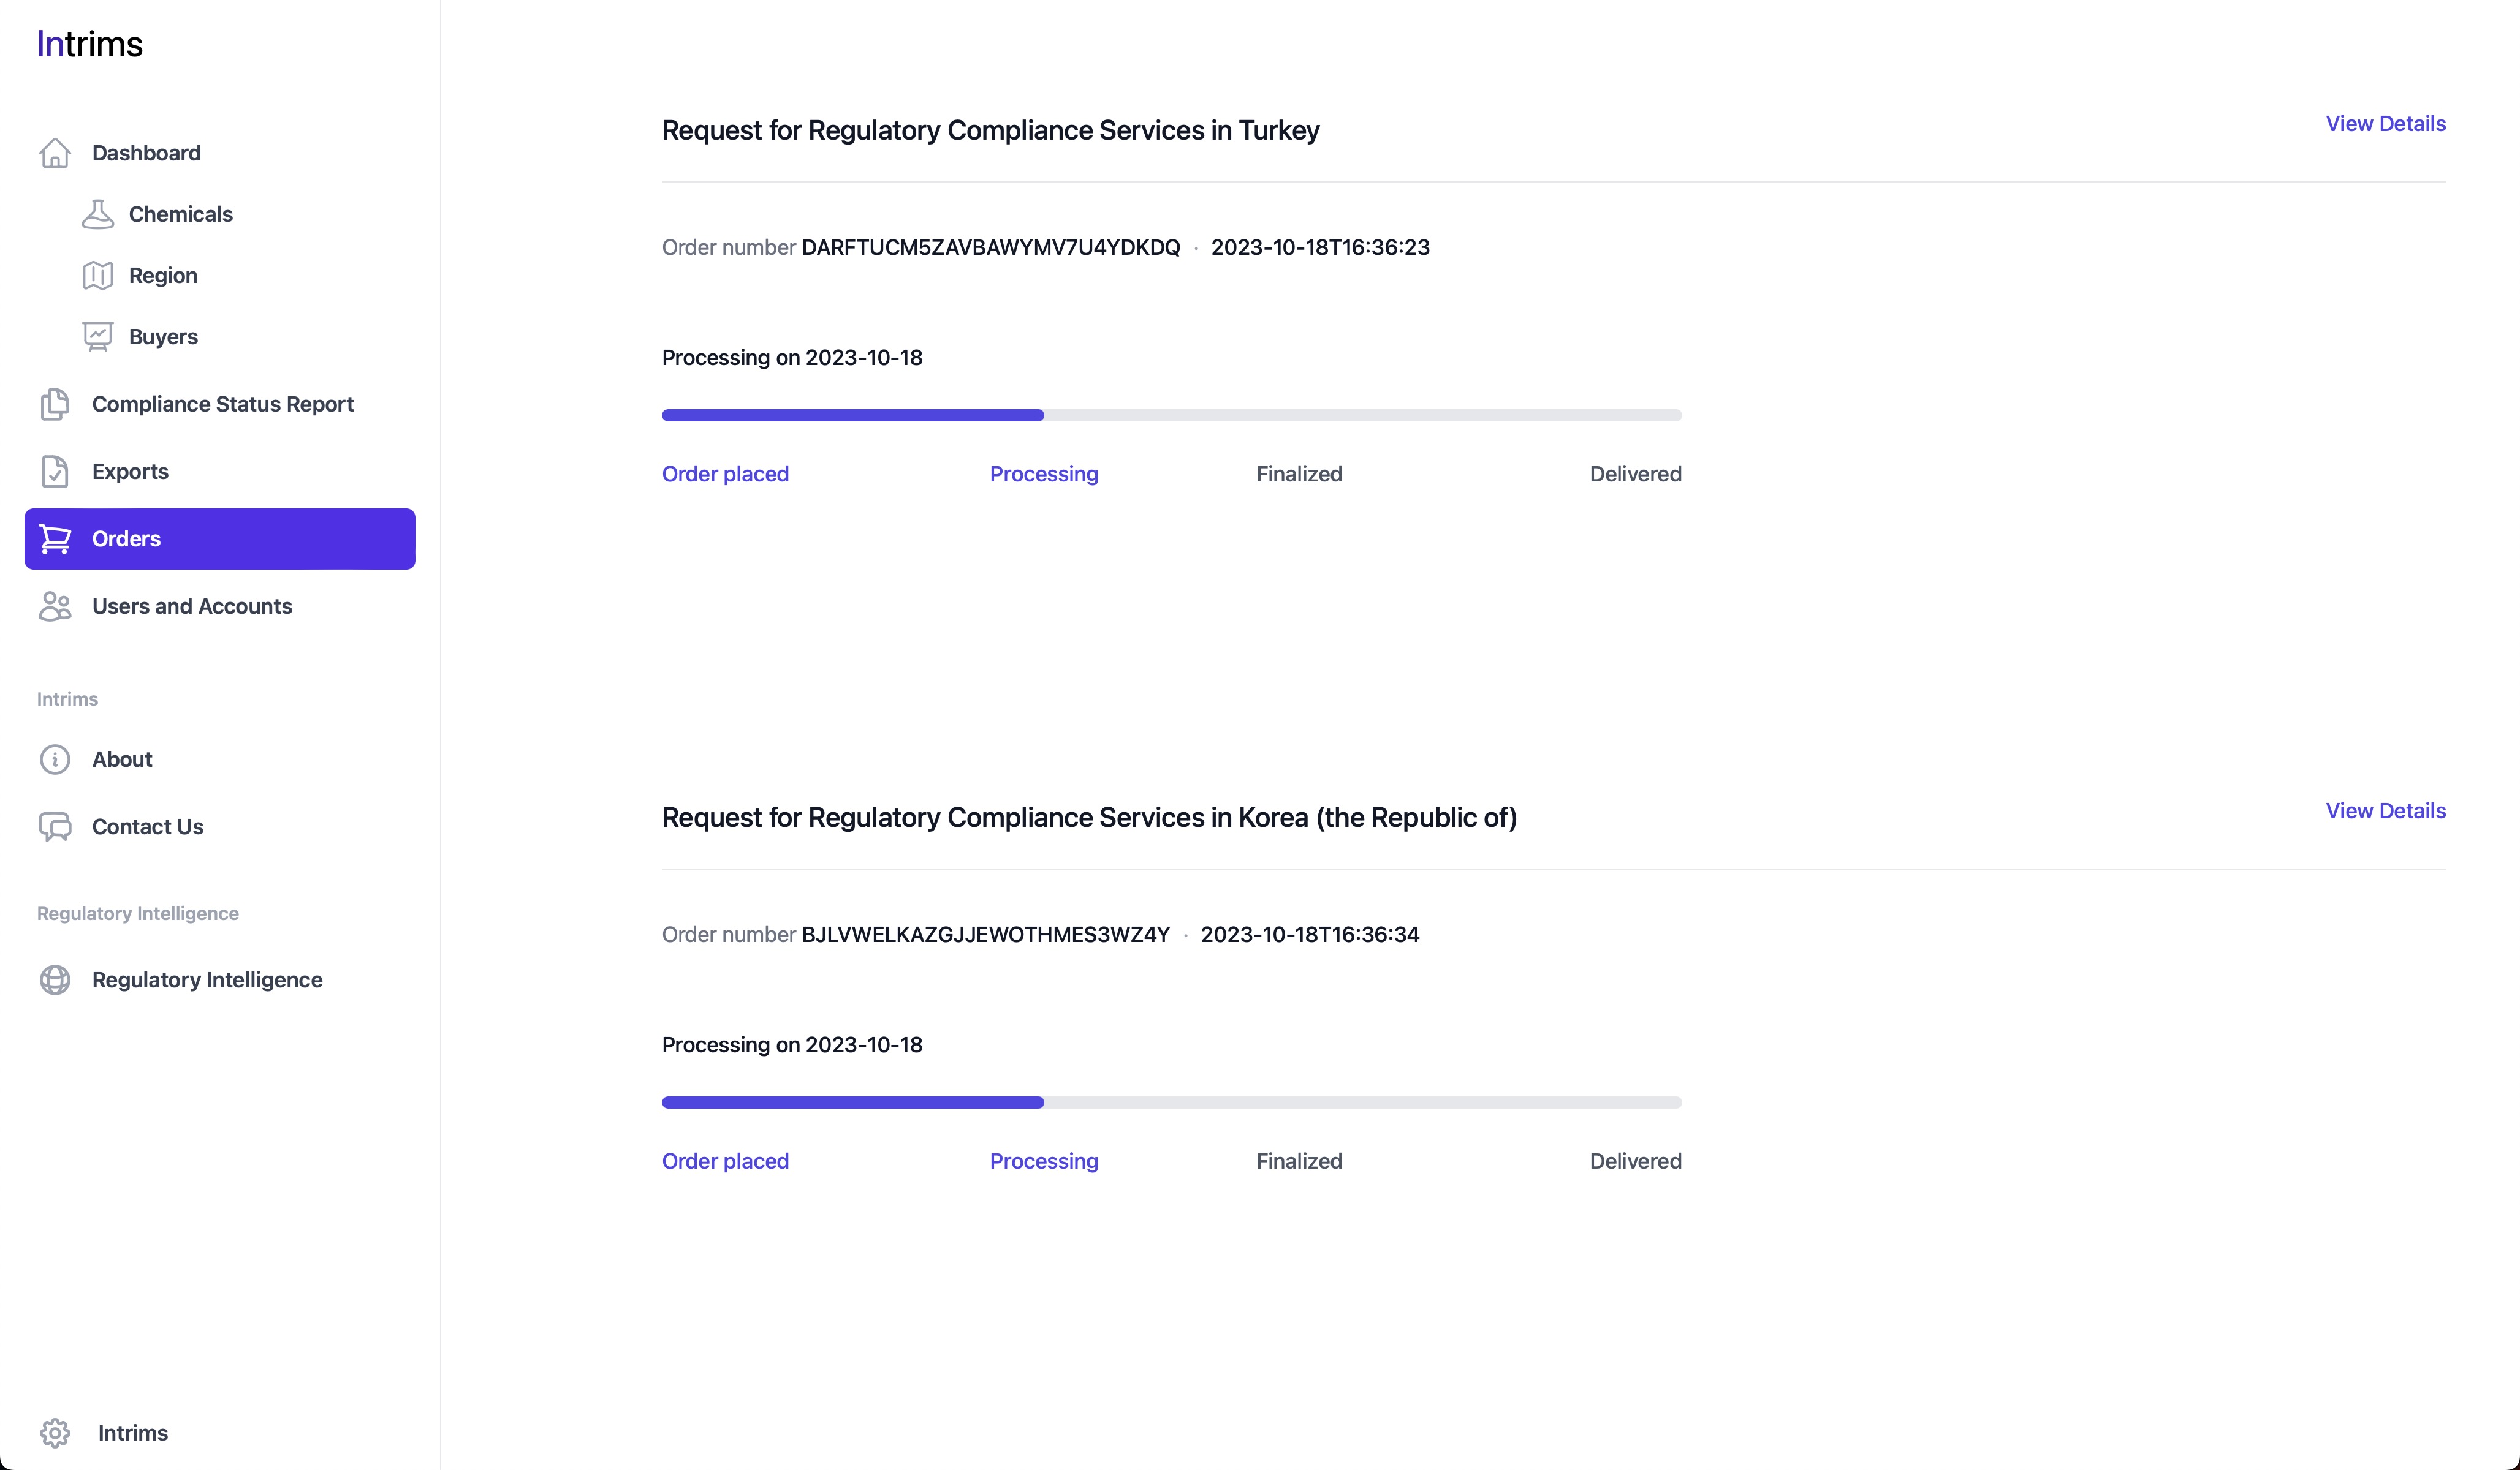Viewport: 2520px width, 1470px height.
Task: Click the Regulatory Intelligence globe icon
Action: click(x=55, y=981)
